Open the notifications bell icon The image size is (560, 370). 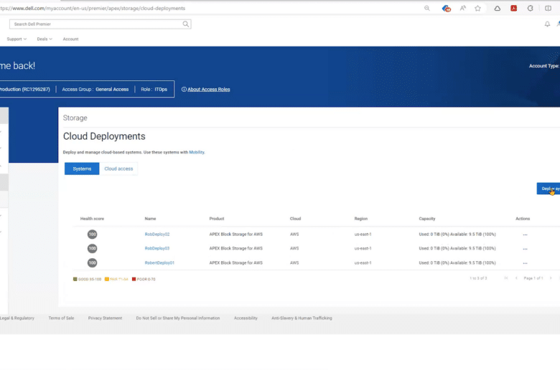click(x=547, y=24)
